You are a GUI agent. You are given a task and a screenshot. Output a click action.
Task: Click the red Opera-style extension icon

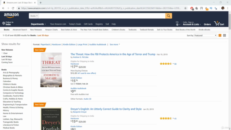(192, 8)
